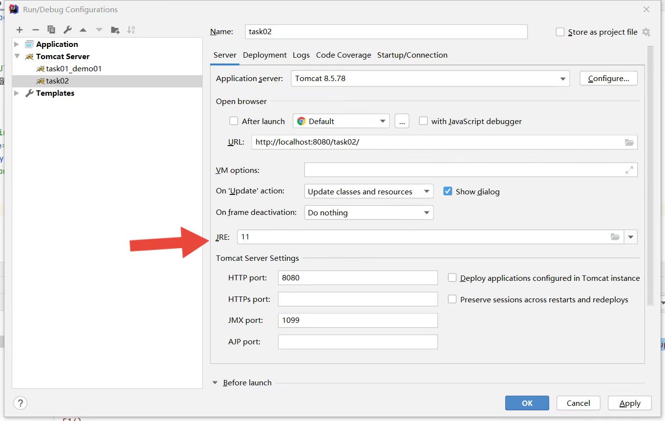This screenshot has width=665, height=421.
Task: Click the Configure... button
Action: pos(608,78)
